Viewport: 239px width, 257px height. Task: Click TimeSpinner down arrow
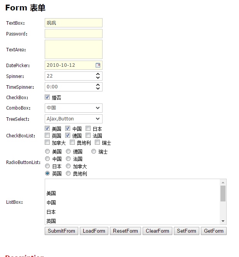pyautogui.click(x=98, y=88)
